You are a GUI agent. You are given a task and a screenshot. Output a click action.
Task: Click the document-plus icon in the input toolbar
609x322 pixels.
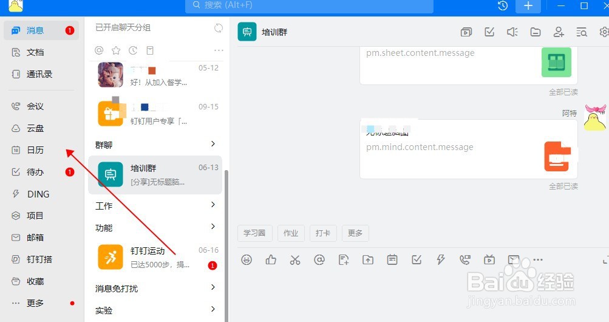tap(344, 259)
